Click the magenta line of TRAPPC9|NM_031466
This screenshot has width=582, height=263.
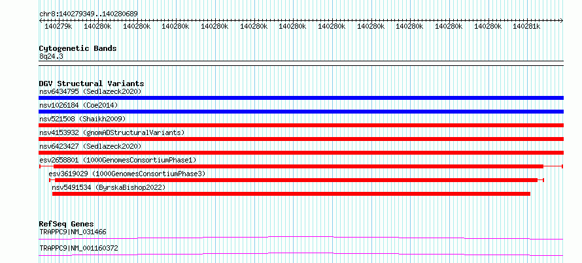pos(301,238)
